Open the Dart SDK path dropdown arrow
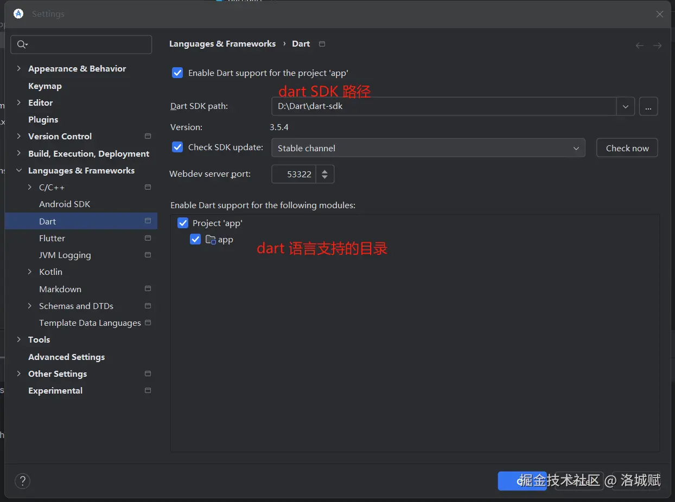The image size is (675, 502). pyautogui.click(x=626, y=106)
